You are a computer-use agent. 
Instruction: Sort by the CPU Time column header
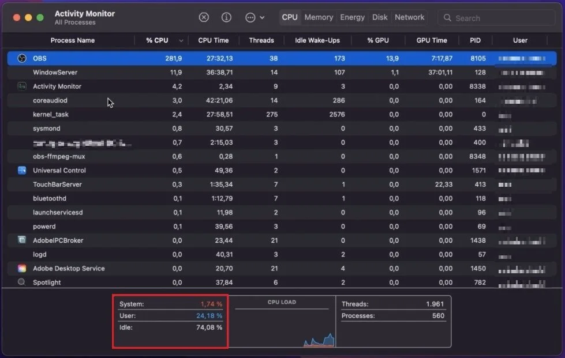click(x=214, y=40)
